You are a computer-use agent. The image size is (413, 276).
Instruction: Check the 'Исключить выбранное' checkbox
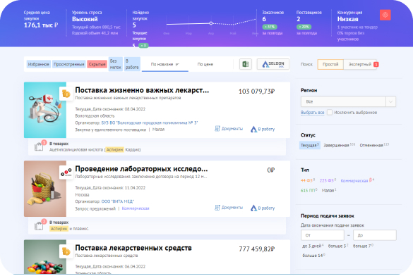pyautogui.click(x=330, y=112)
